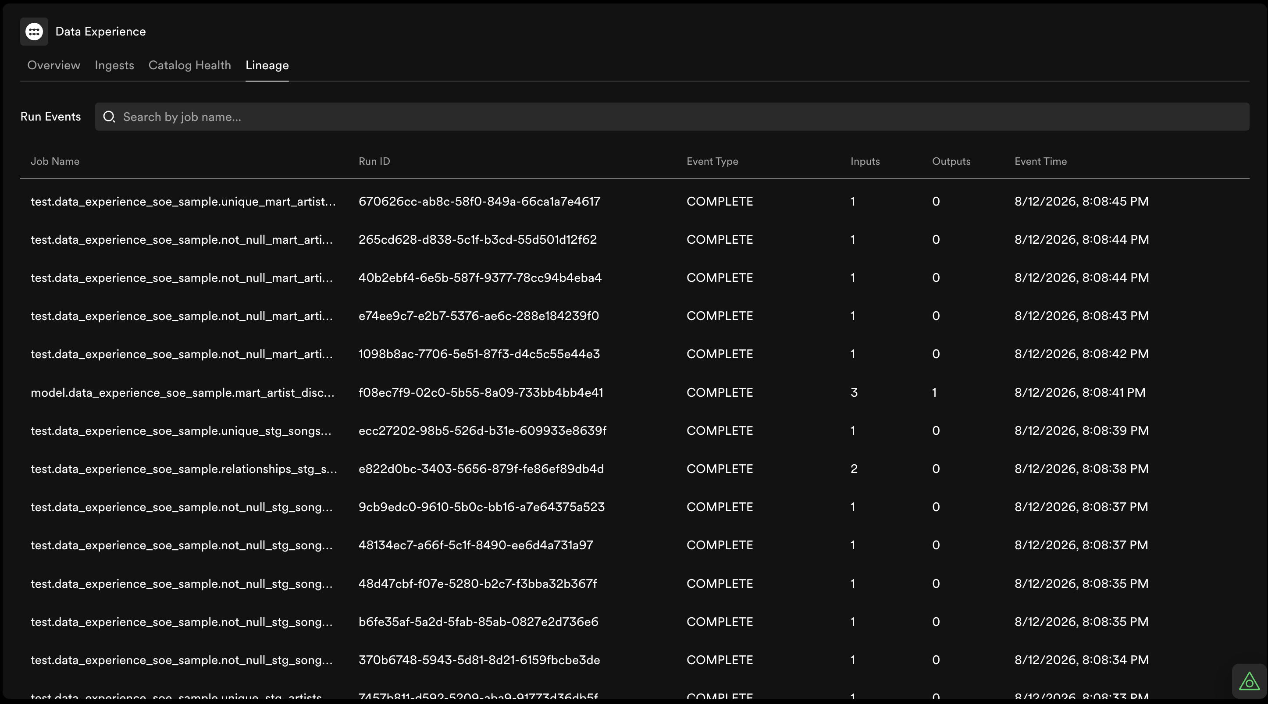Screen dimensions: 1268x704
Task: Select Run ID 40b2ebf4-6e5b-587f-9377-78cc94b4eba4
Action: tap(480, 277)
